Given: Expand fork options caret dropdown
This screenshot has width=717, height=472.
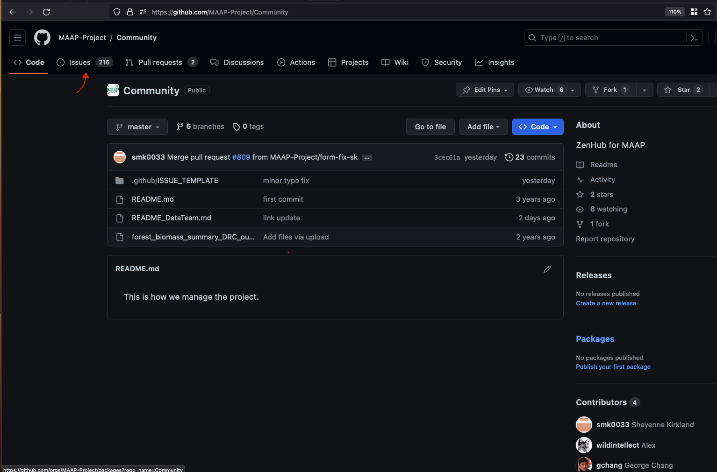Looking at the screenshot, I should (x=644, y=90).
